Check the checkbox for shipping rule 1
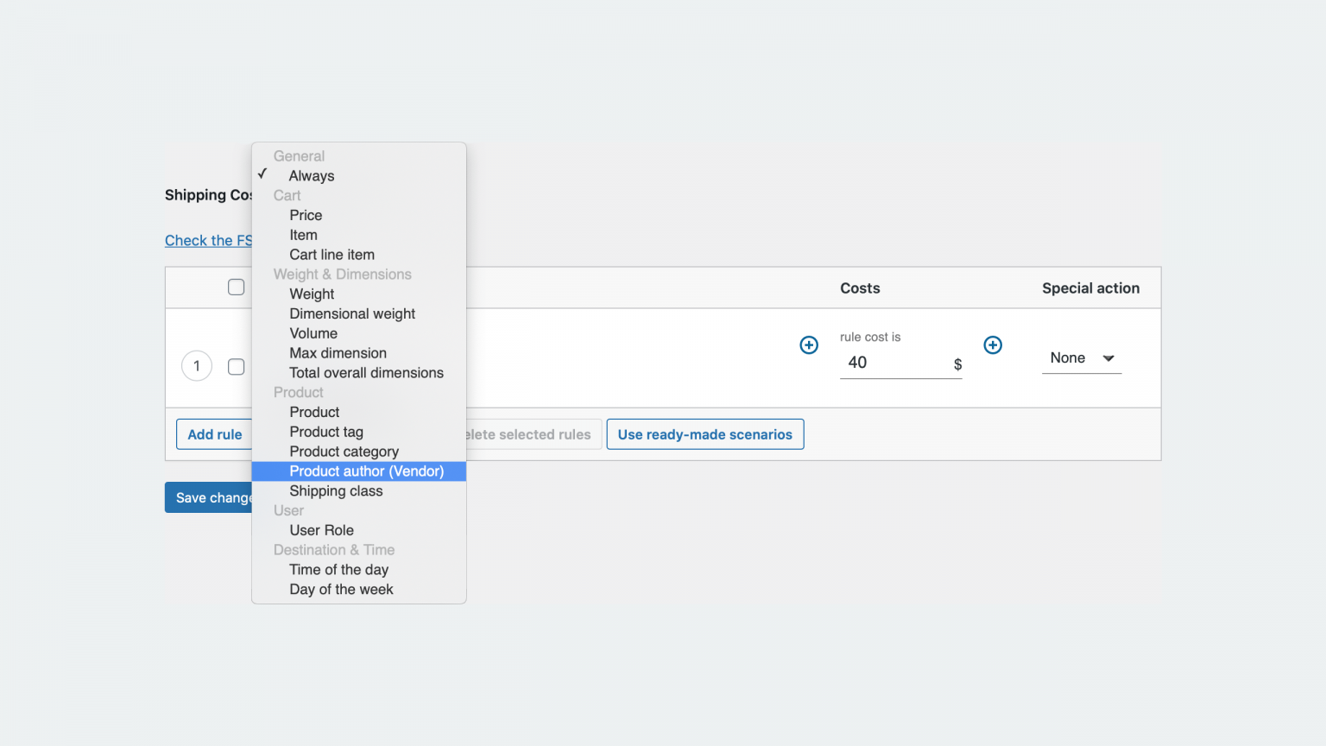1326x746 pixels. [x=236, y=366]
